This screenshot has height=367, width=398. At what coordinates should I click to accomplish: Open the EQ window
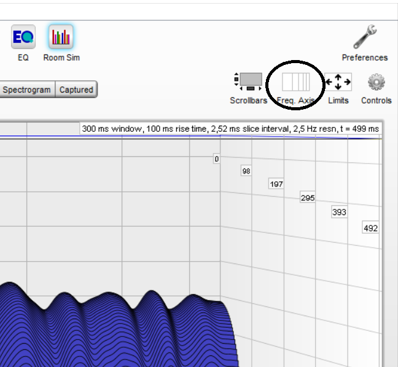coord(23,37)
